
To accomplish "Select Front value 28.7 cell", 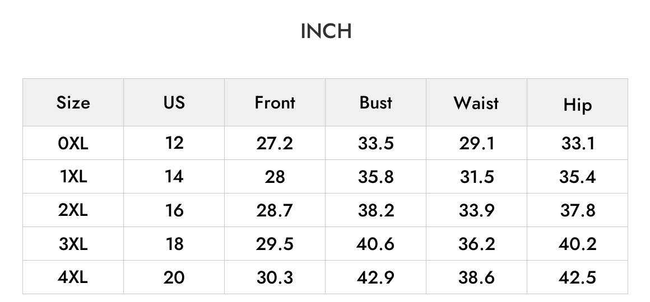I will 275,210.
